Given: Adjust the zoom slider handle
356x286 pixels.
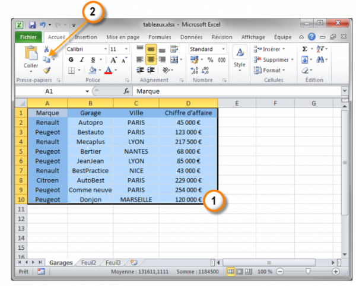Looking at the screenshot, I should click(x=308, y=271).
